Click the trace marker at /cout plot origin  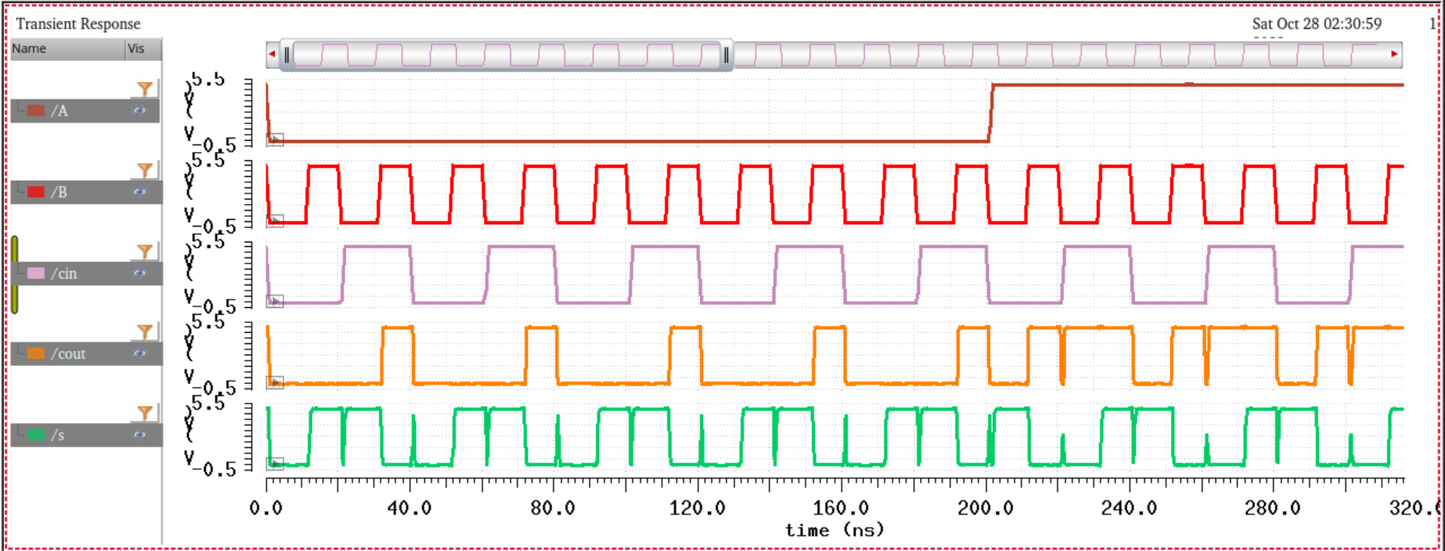[x=275, y=382]
